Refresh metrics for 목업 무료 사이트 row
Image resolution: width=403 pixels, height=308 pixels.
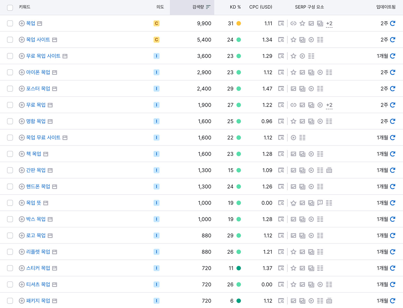393,138
